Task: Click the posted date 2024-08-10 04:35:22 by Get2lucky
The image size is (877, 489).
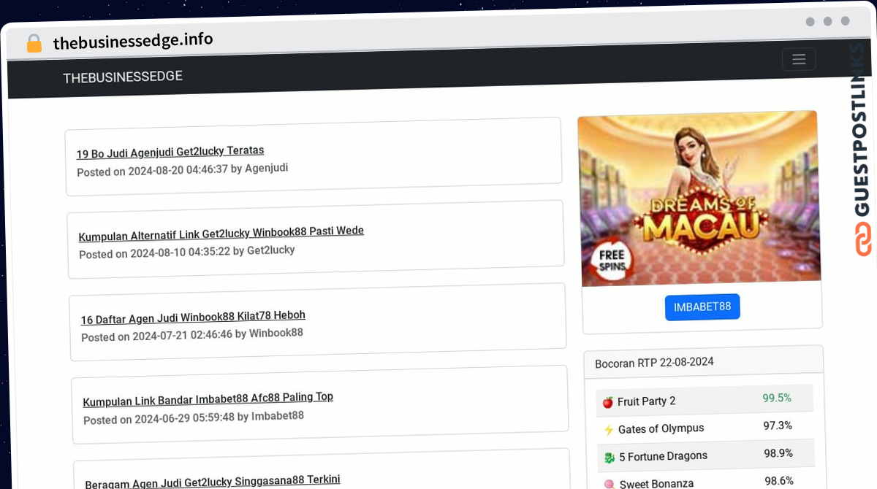Action: [x=187, y=253]
